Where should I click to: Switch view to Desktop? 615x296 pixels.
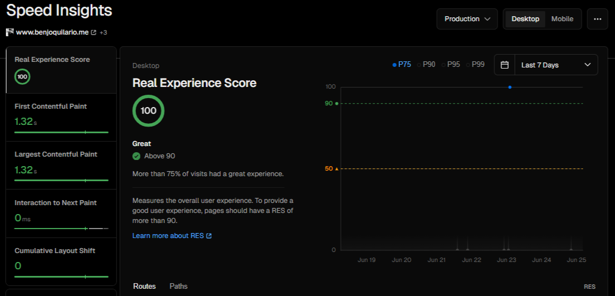coord(525,19)
